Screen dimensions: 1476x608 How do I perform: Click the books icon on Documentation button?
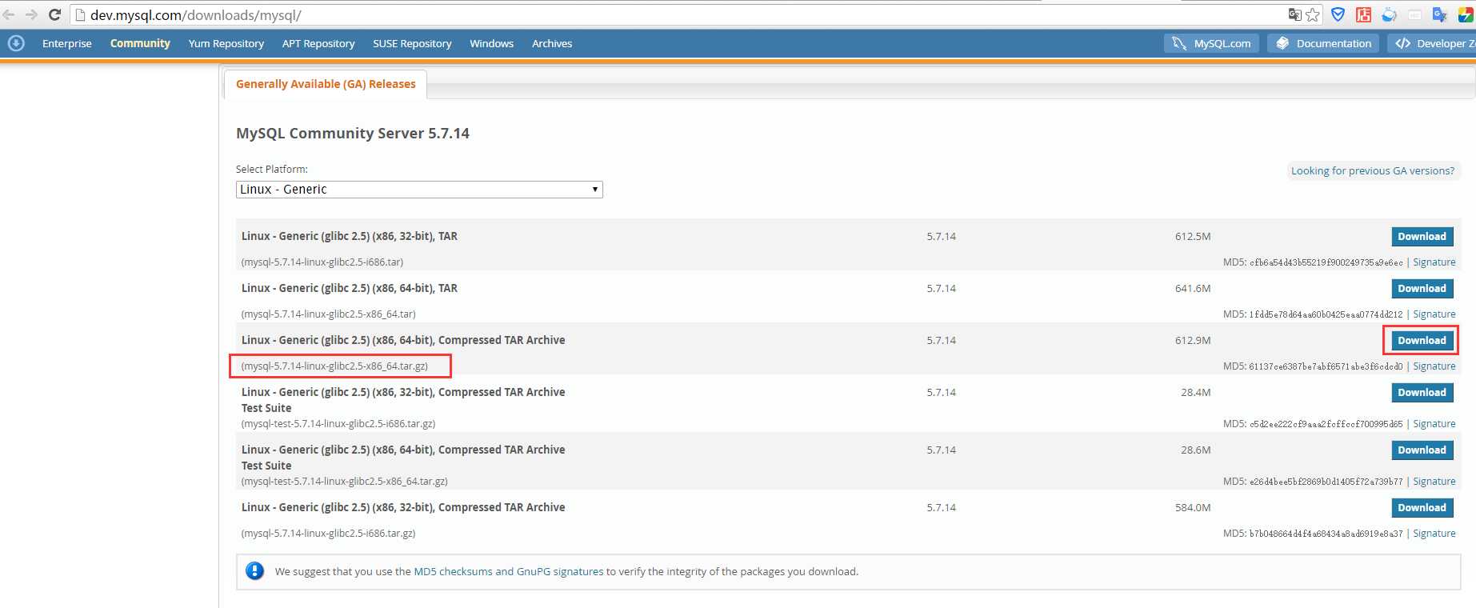click(x=1282, y=43)
